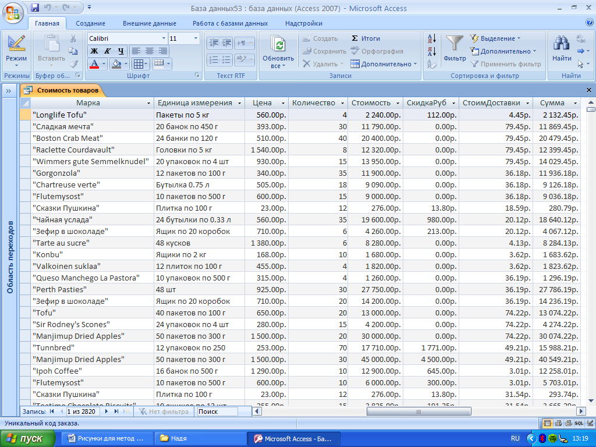Click the Создать record button
Image resolution: width=596 pixels, height=447 pixels.
coord(320,38)
